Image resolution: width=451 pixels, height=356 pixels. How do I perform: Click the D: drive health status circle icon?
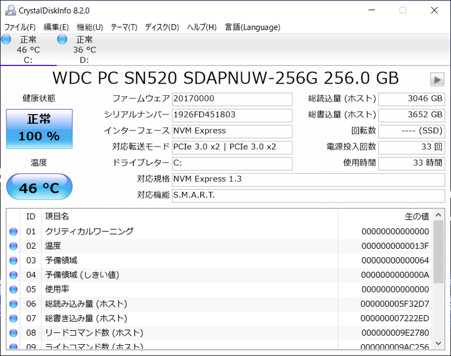coord(61,39)
